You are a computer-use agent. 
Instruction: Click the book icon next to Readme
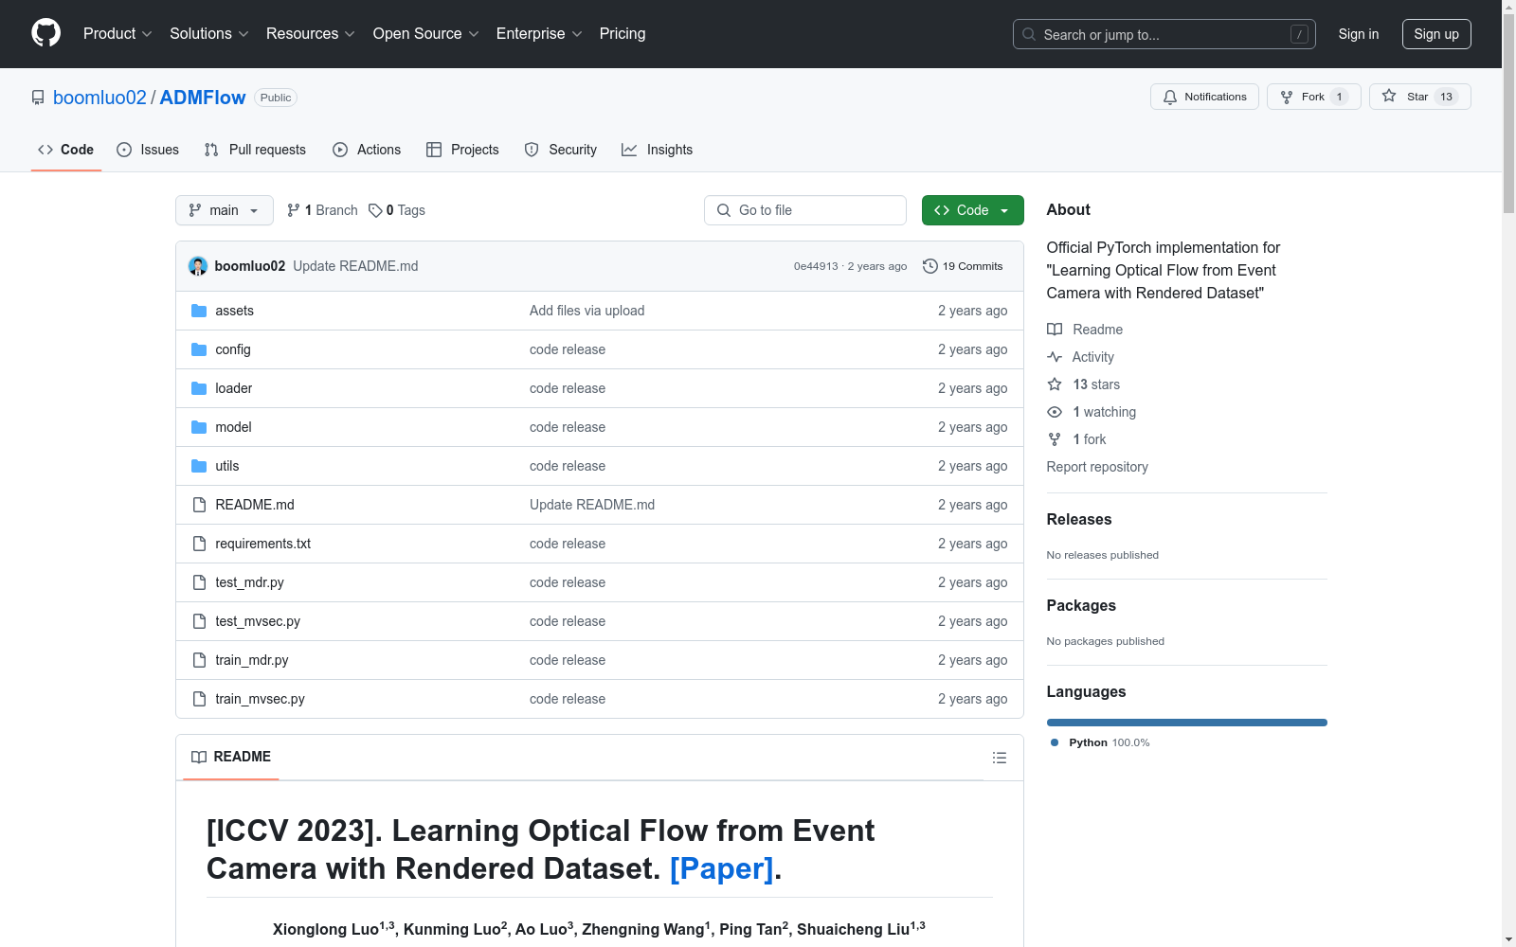pyautogui.click(x=1055, y=330)
